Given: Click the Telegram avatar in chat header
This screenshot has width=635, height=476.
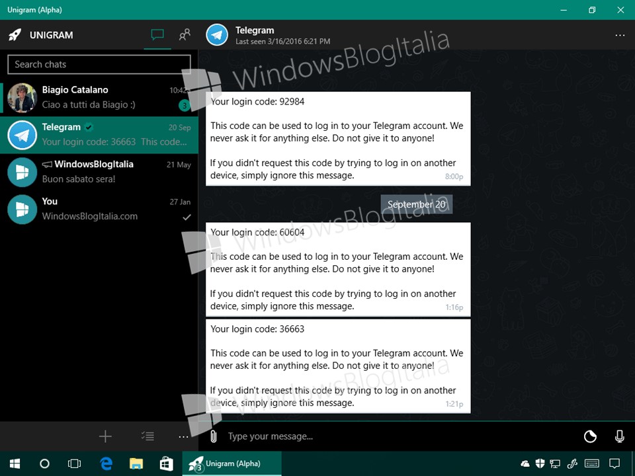Looking at the screenshot, I should [x=217, y=35].
